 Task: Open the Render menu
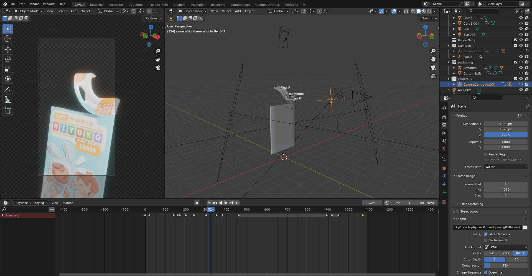(34, 4)
